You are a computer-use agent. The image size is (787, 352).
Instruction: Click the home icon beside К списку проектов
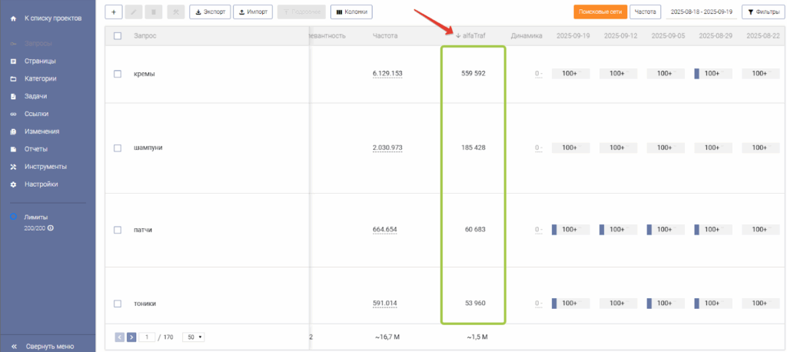click(x=13, y=17)
